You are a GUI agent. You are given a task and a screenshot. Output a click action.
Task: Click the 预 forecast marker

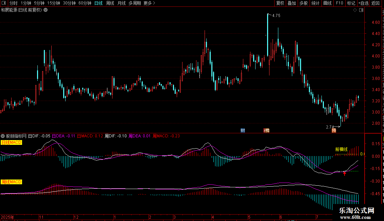point(334,130)
